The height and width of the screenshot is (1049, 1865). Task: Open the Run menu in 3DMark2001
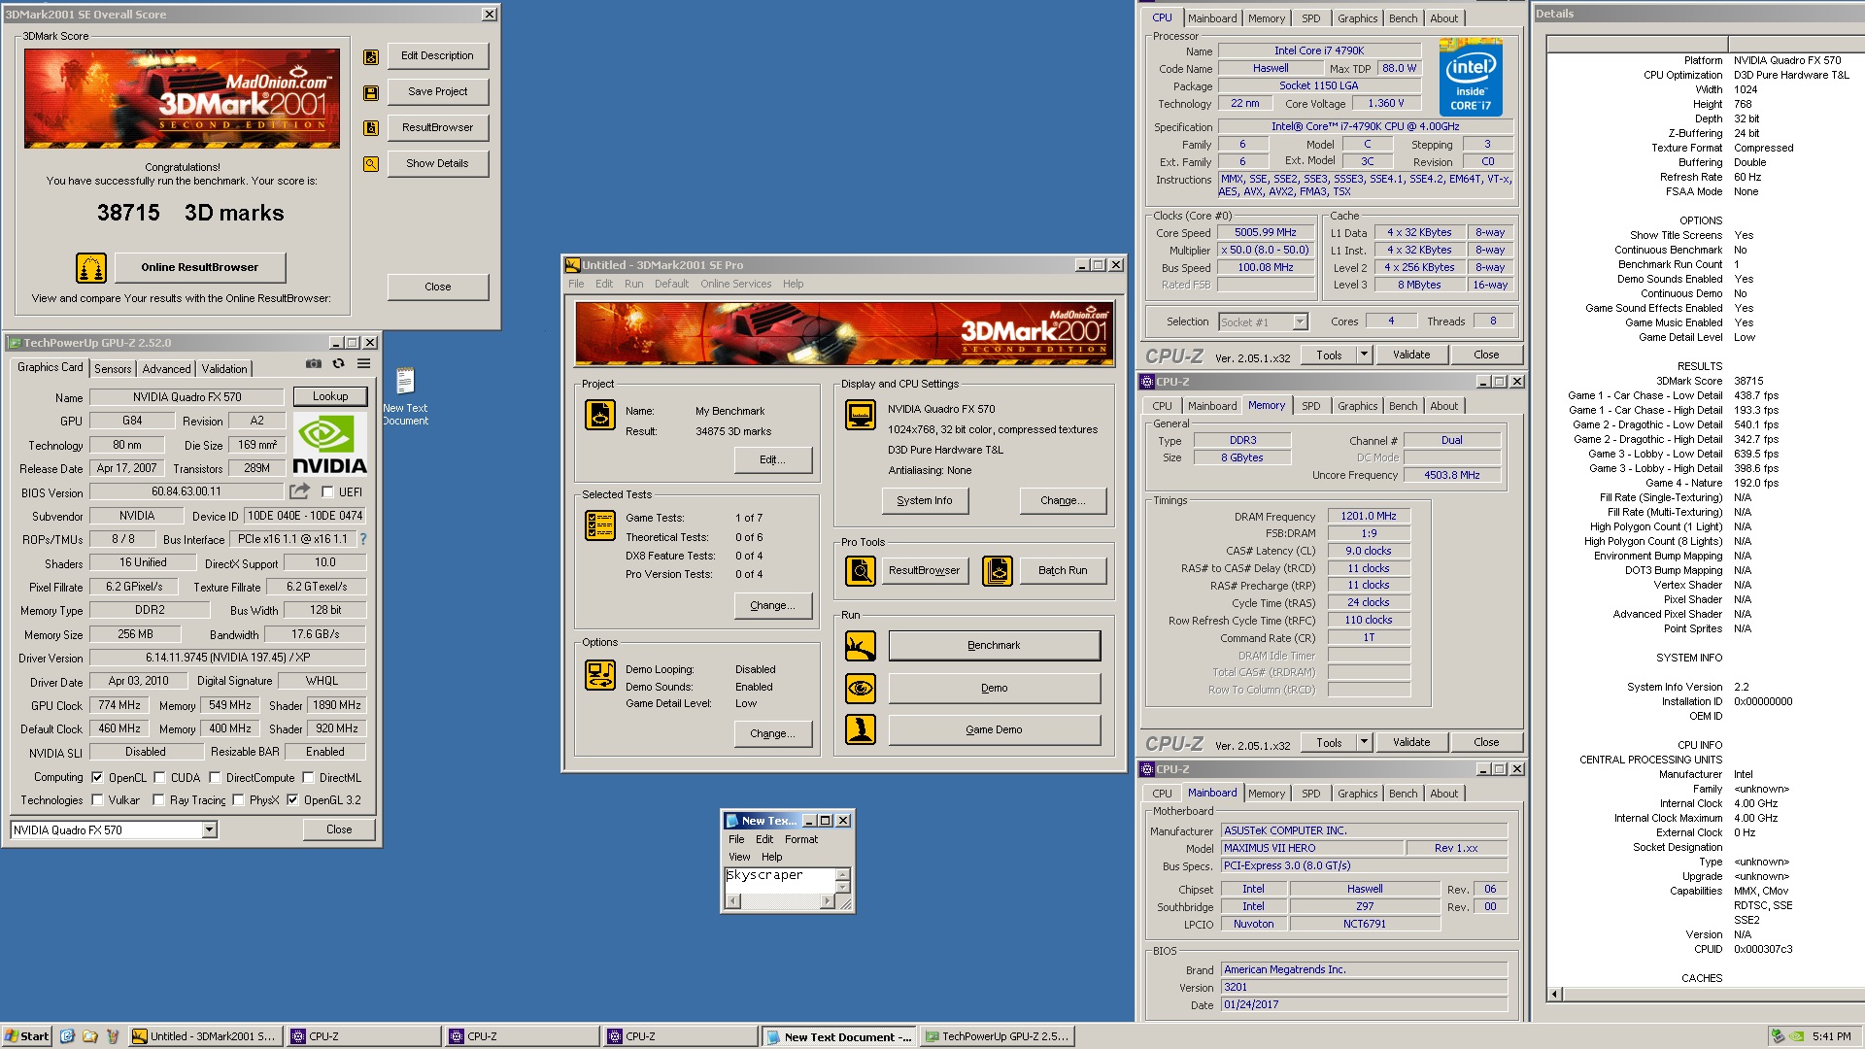(633, 285)
